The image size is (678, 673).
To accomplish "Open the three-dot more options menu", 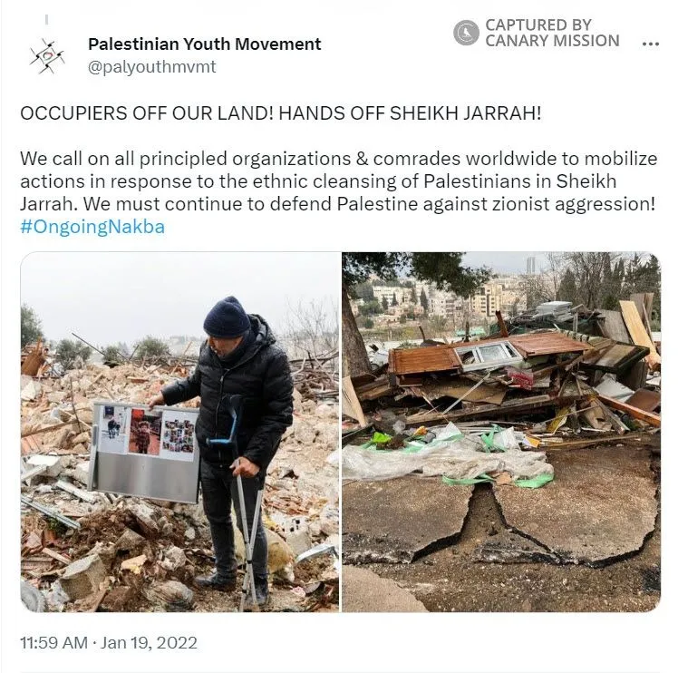I will pyautogui.click(x=650, y=44).
